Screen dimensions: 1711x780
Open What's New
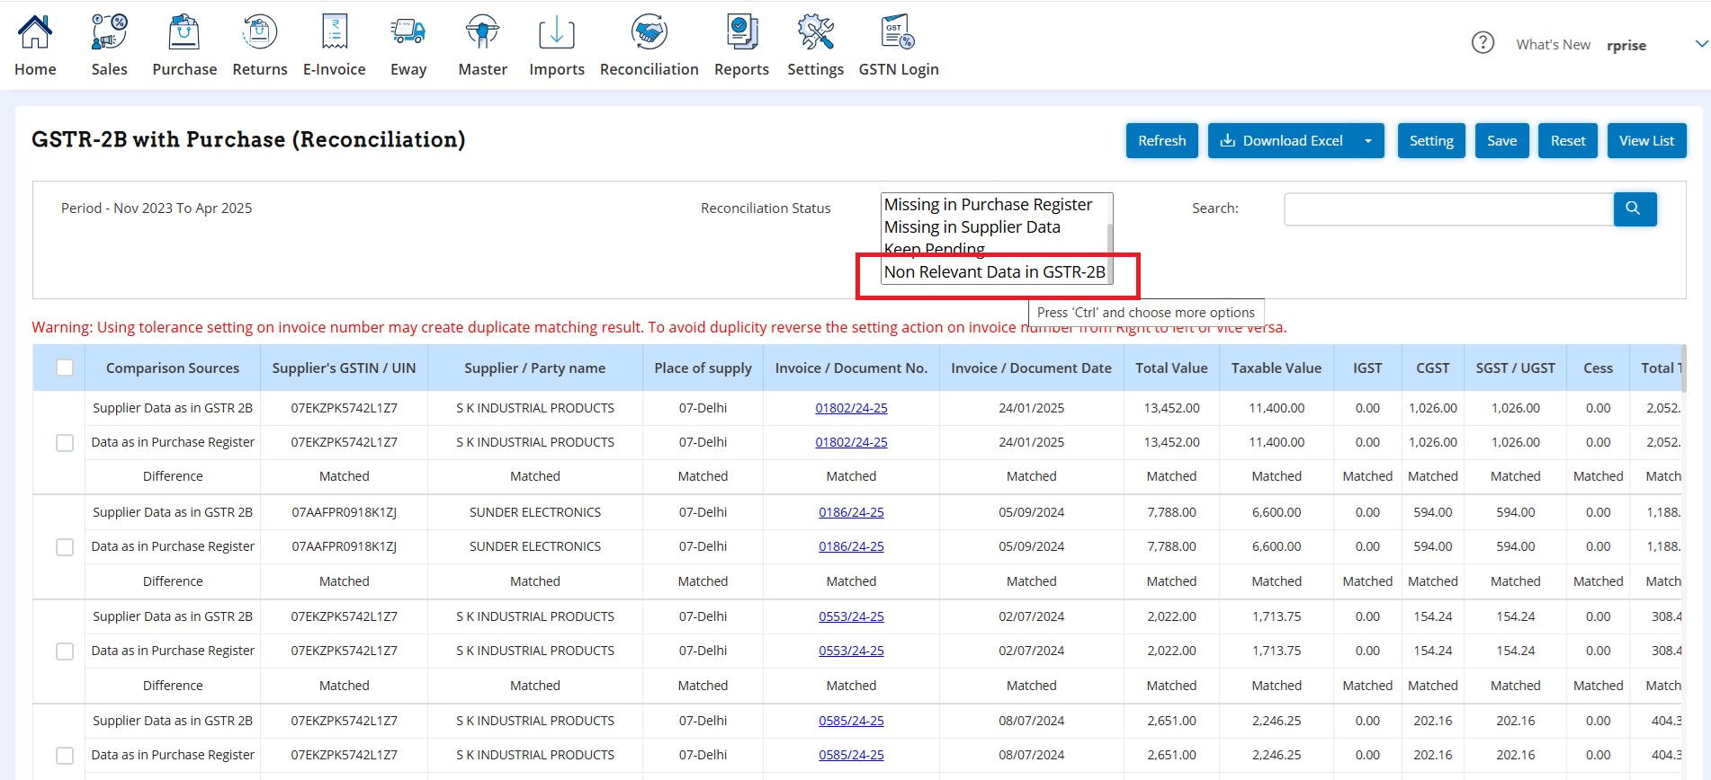[x=1553, y=45]
